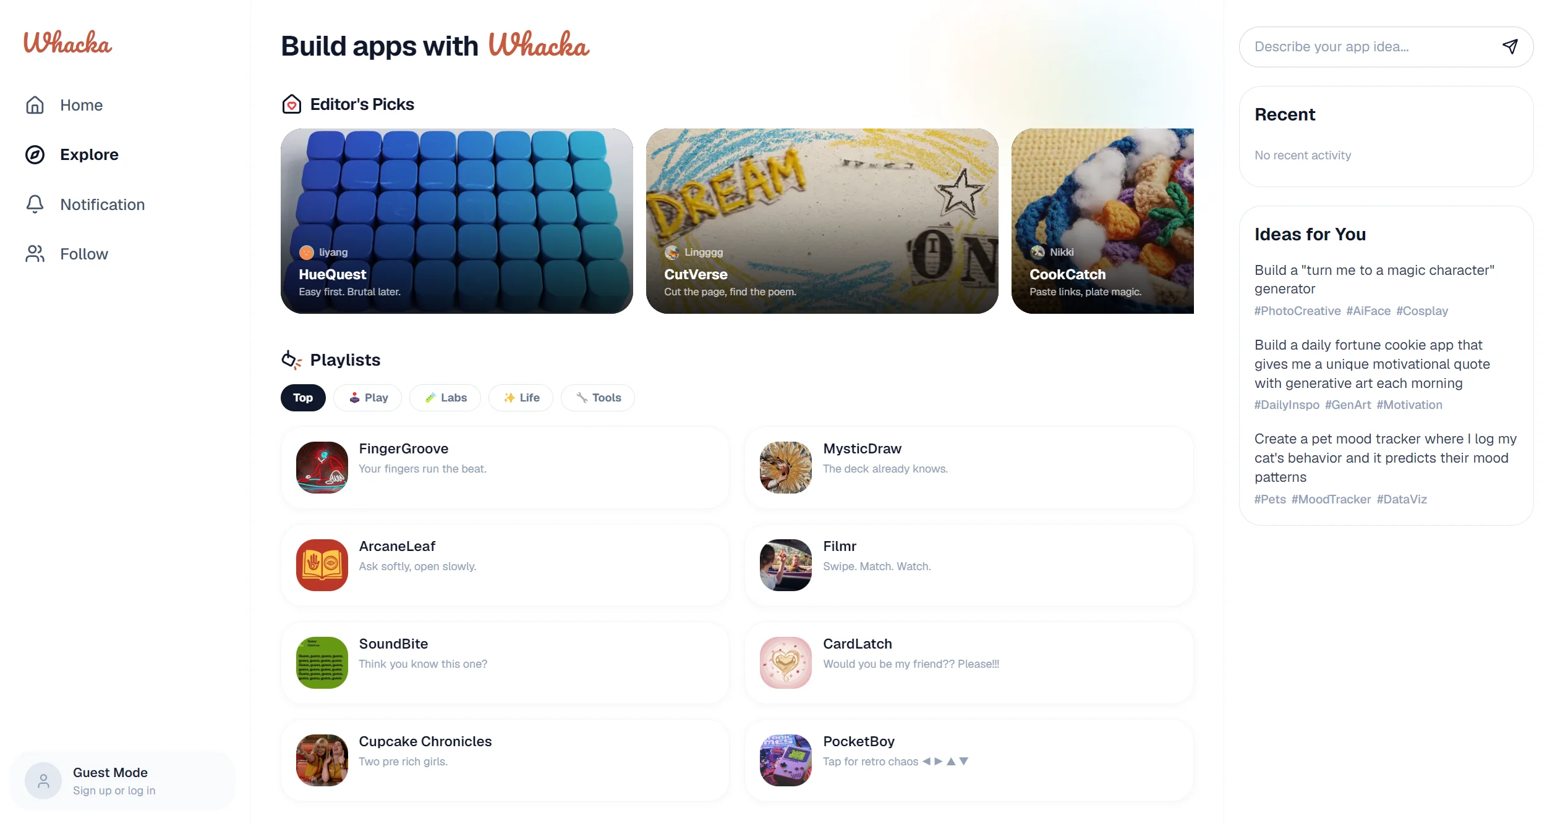Click the Follow people icon
1568x824 pixels.
point(35,254)
